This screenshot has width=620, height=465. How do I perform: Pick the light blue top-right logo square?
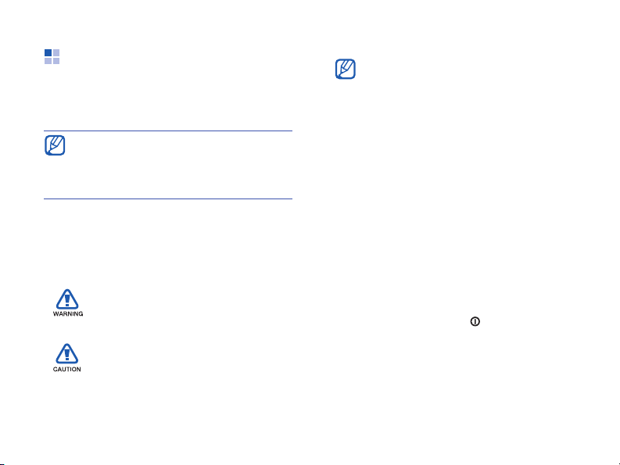coord(56,52)
